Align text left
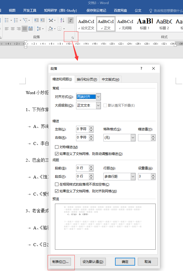Viewport: 183px width, 271px height. [6, 28]
